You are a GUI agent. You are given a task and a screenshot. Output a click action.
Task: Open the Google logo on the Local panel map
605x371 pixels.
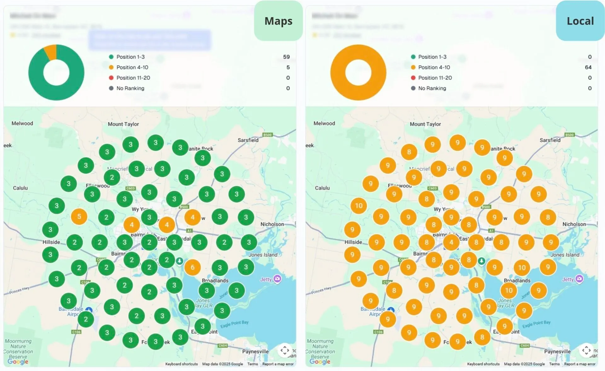click(320, 362)
